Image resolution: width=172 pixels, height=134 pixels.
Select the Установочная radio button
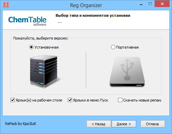click(x=31, y=47)
